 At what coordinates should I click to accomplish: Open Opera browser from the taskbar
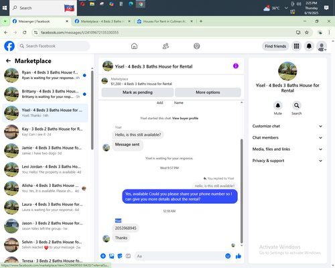[82, 4]
